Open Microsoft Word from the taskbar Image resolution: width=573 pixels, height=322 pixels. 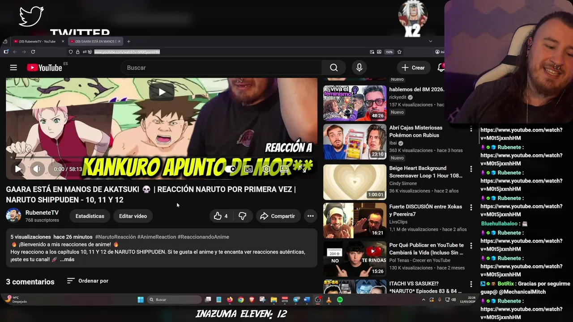pyautogui.click(x=307, y=300)
